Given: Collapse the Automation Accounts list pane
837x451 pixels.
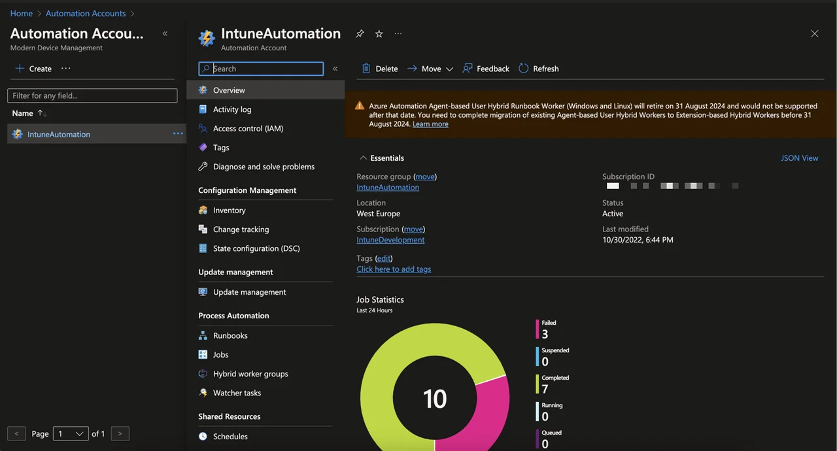Looking at the screenshot, I should point(165,33).
